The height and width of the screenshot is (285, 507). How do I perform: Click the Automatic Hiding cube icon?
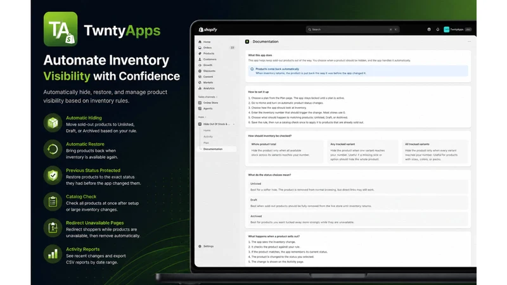click(x=53, y=123)
